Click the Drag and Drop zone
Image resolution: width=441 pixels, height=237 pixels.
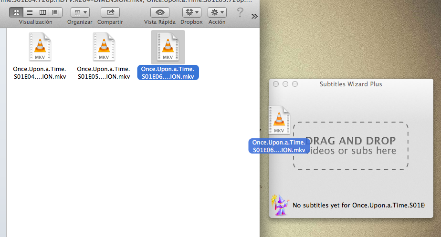pyautogui.click(x=351, y=146)
